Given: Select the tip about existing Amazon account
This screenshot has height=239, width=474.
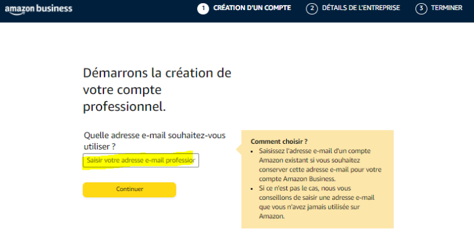Looking at the screenshot, I should pyautogui.click(x=320, y=165).
